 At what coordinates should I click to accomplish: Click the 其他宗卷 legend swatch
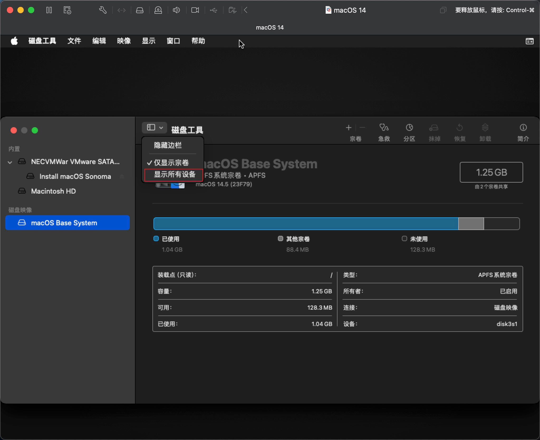click(281, 239)
